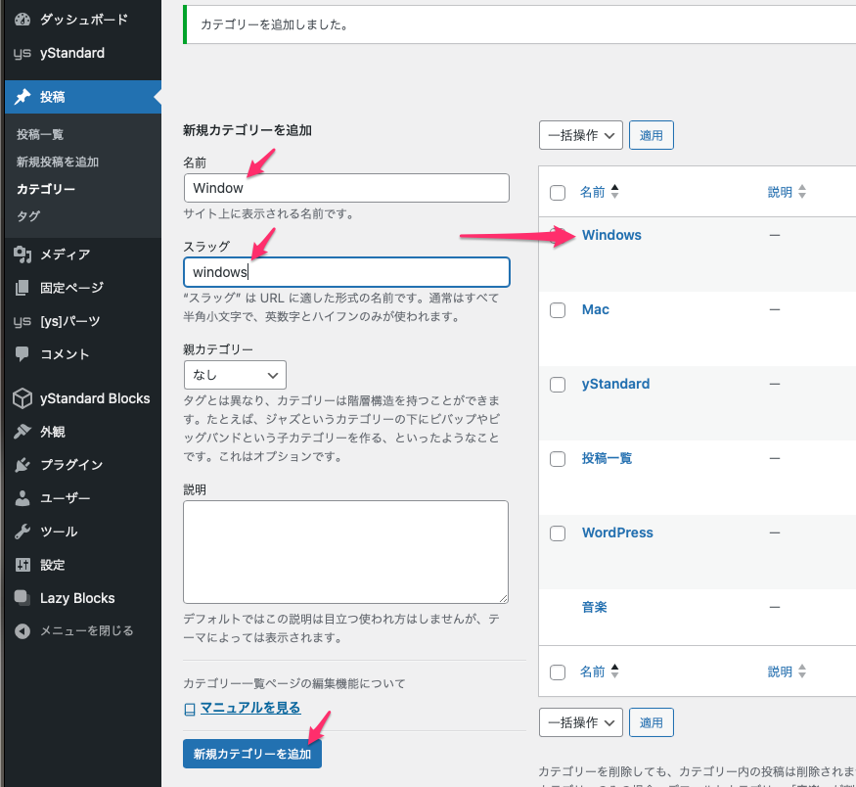
Task: Tick the select-all checkbox in table header
Action: pos(558,193)
